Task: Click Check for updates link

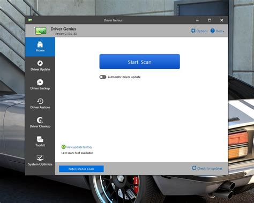Action: point(210,168)
